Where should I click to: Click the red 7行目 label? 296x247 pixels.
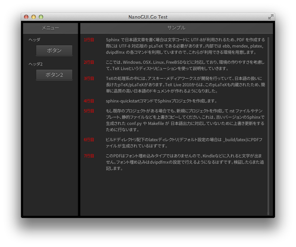tap(89, 156)
